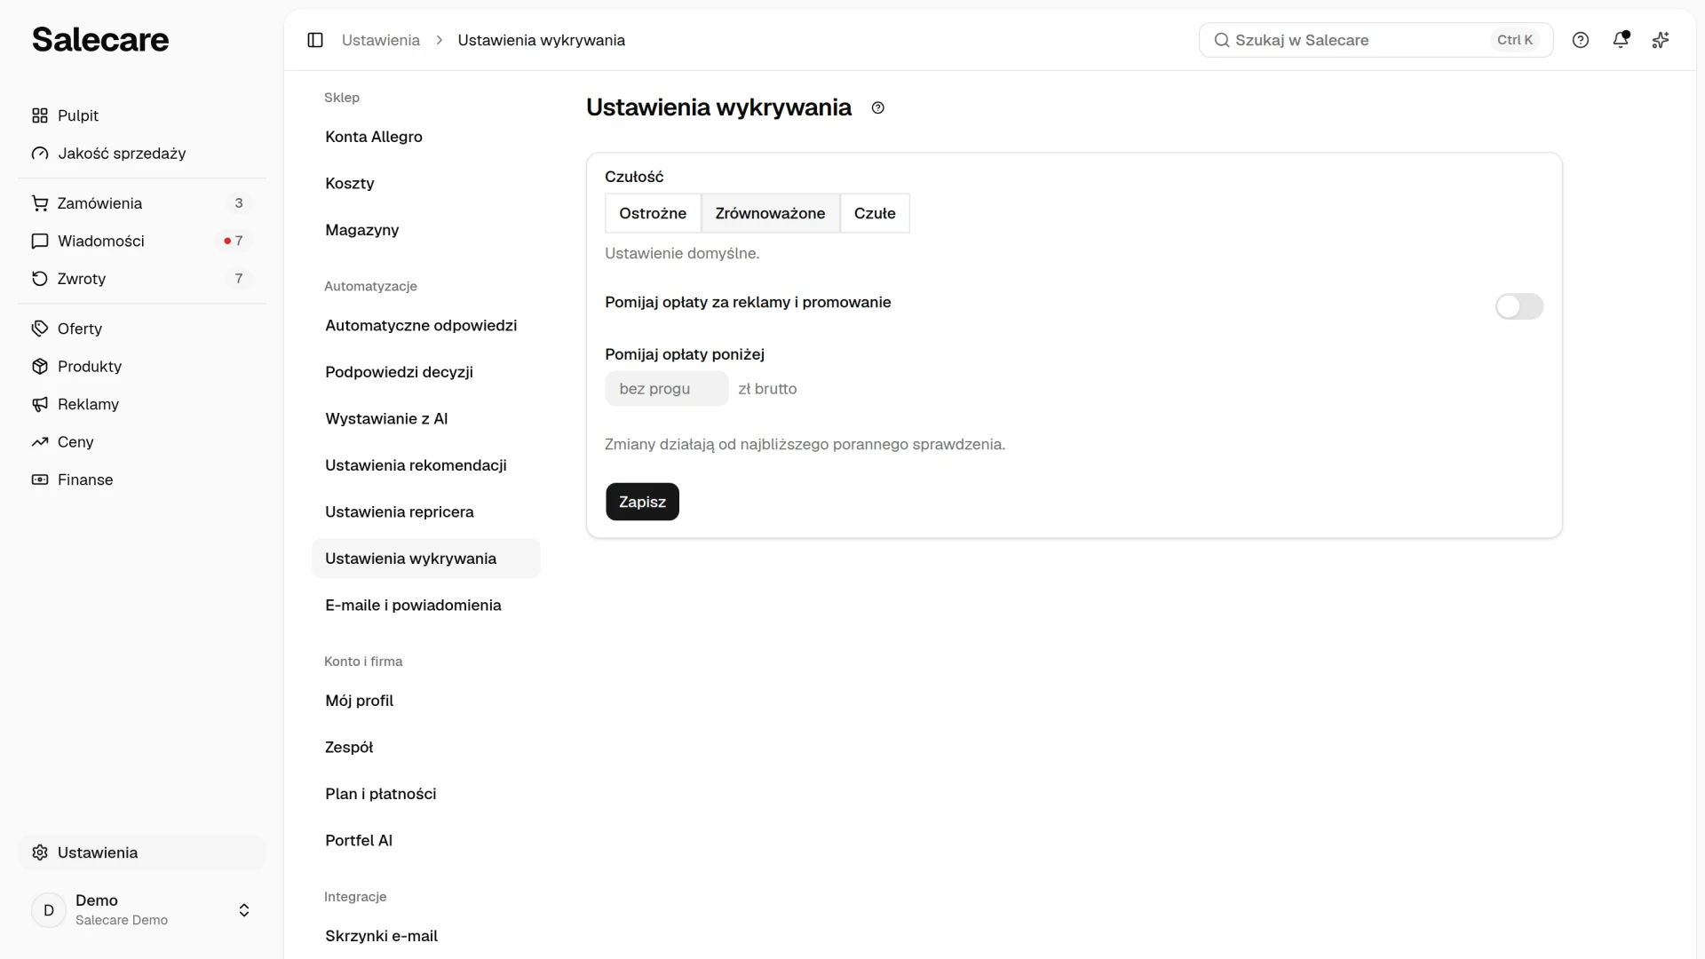
Task: Open the help circle icon in top bar
Action: pyautogui.click(x=1581, y=40)
